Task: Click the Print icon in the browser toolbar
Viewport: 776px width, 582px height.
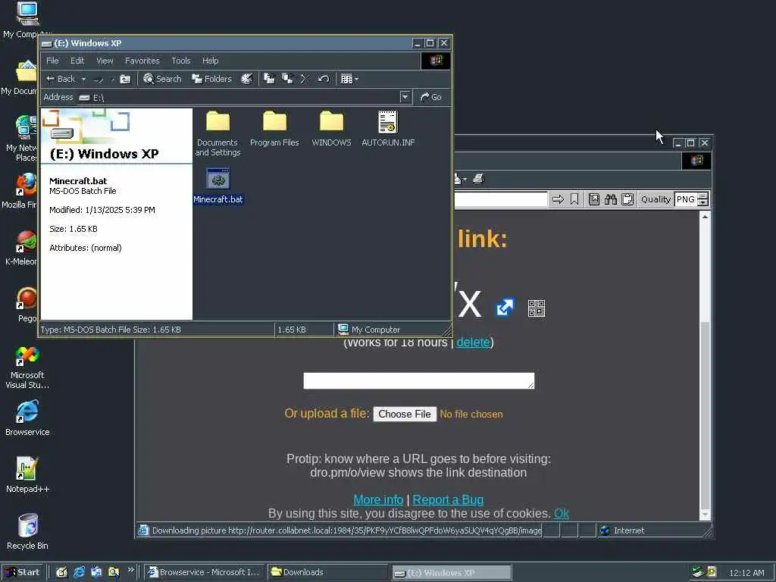Action: coord(478,179)
